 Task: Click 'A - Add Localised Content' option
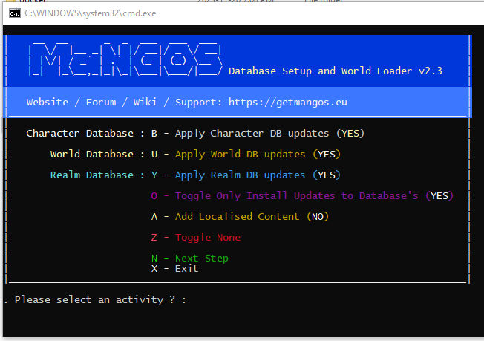pyautogui.click(x=226, y=216)
